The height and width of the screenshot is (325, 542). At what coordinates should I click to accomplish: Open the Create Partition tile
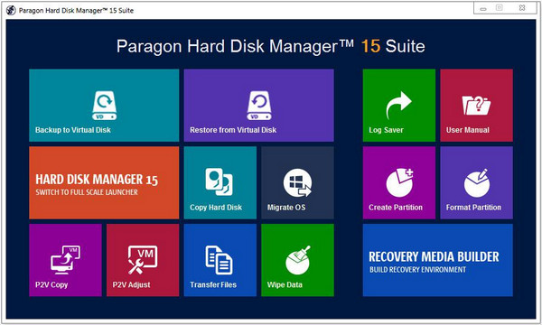399,182
